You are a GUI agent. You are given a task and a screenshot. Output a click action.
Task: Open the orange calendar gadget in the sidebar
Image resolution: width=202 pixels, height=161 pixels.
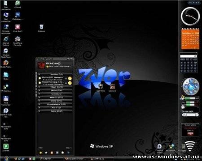(190, 38)
